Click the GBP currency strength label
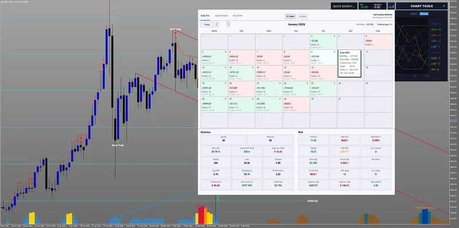This screenshot has height=228, width=459. 436,41
